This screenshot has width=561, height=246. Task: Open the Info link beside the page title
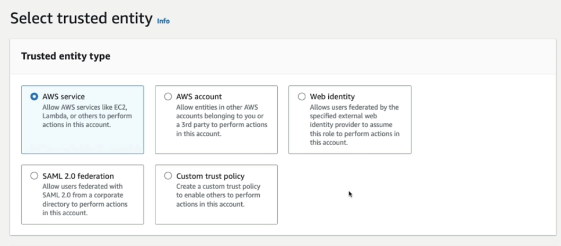coord(163,22)
